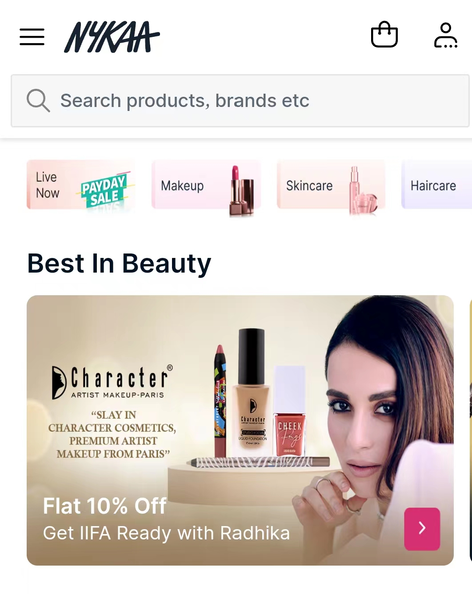Click the Flat 10% Off offer text
The image size is (472, 594).
point(105,506)
